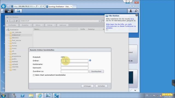This screenshot has height=98, width=175.
Task: Close the Synology DiskStation browser tab
Action: click(71, 7)
